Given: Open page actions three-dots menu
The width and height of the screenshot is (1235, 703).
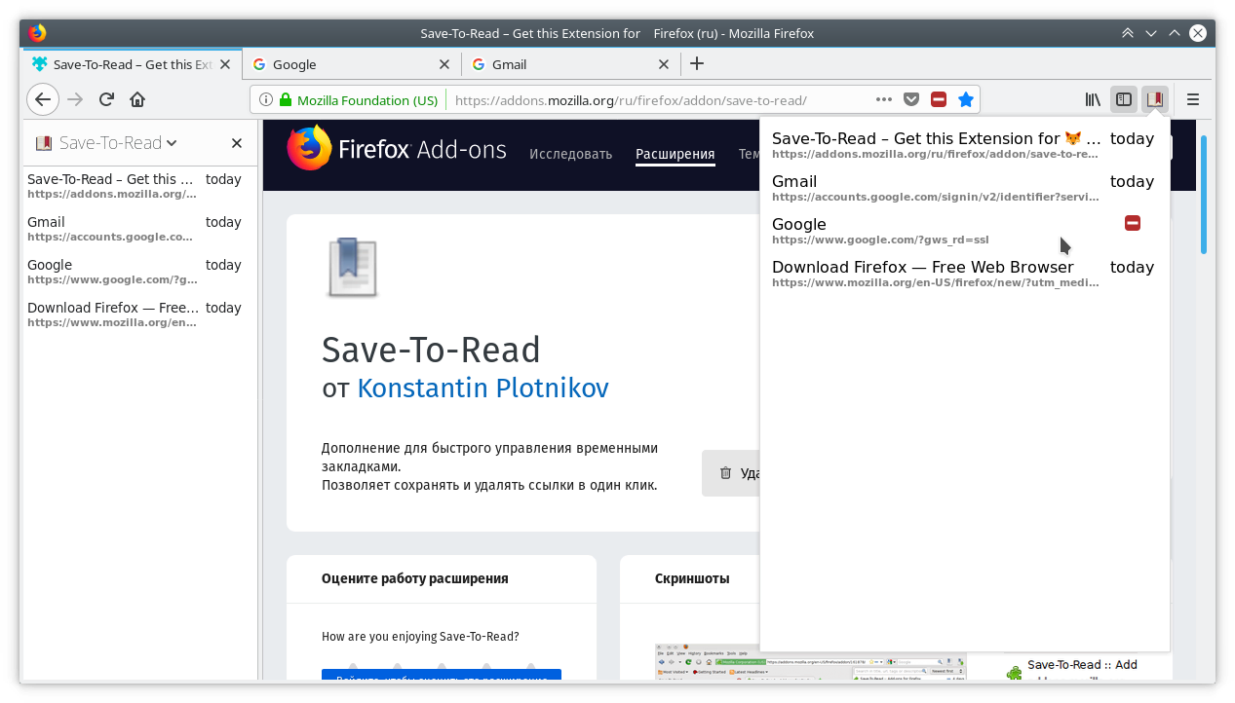Looking at the screenshot, I should (884, 99).
